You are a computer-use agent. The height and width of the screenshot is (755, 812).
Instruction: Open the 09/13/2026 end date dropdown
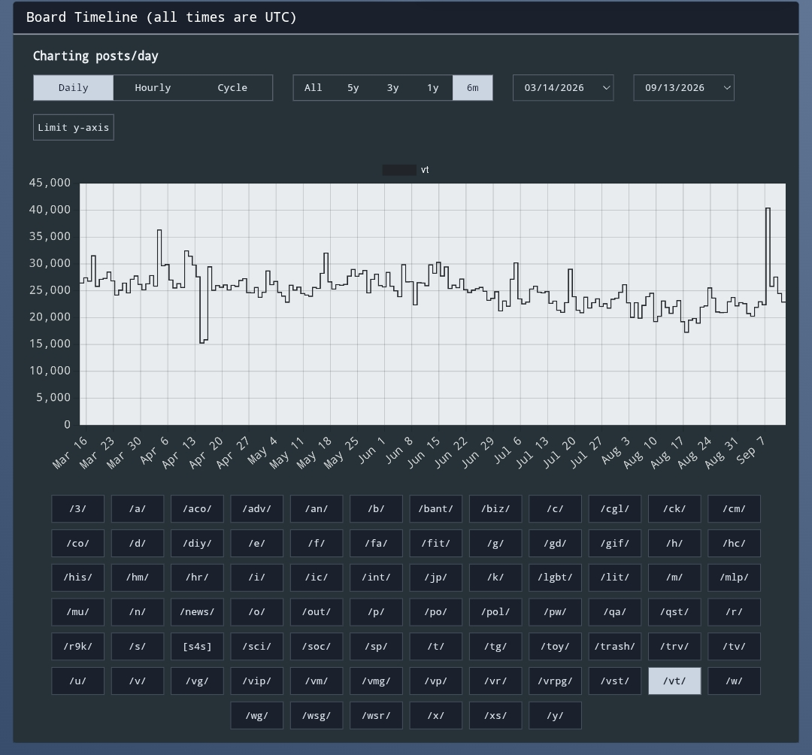pyautogui.click(x=683, y=88)
